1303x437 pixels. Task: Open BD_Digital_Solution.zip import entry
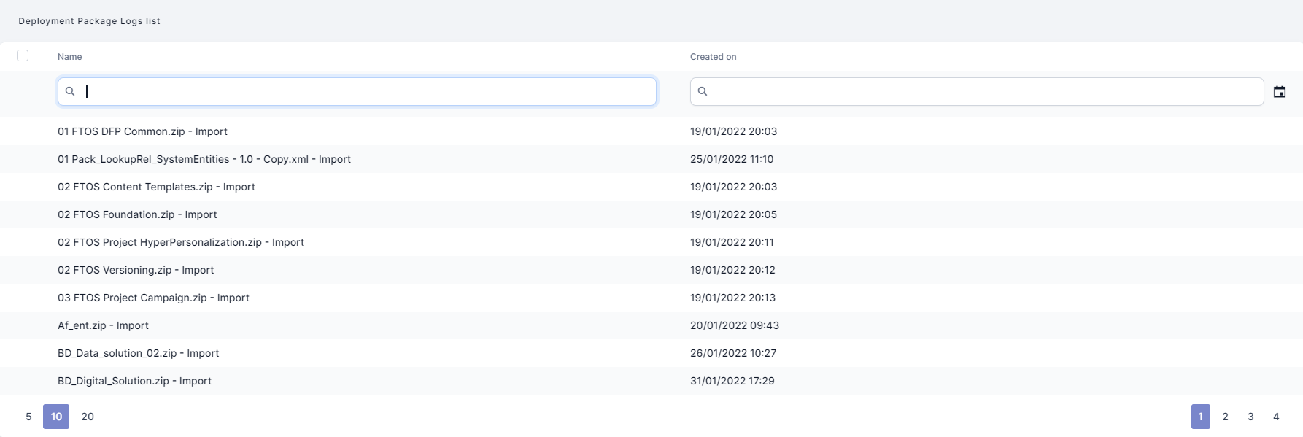pyautogui.click(x=134, y=381)
